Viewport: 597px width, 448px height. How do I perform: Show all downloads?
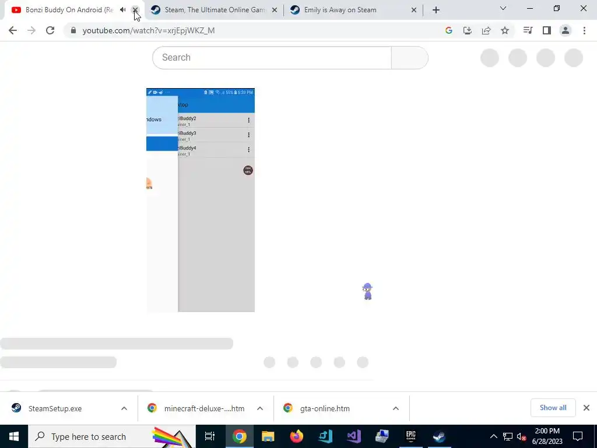pos(553,408)
